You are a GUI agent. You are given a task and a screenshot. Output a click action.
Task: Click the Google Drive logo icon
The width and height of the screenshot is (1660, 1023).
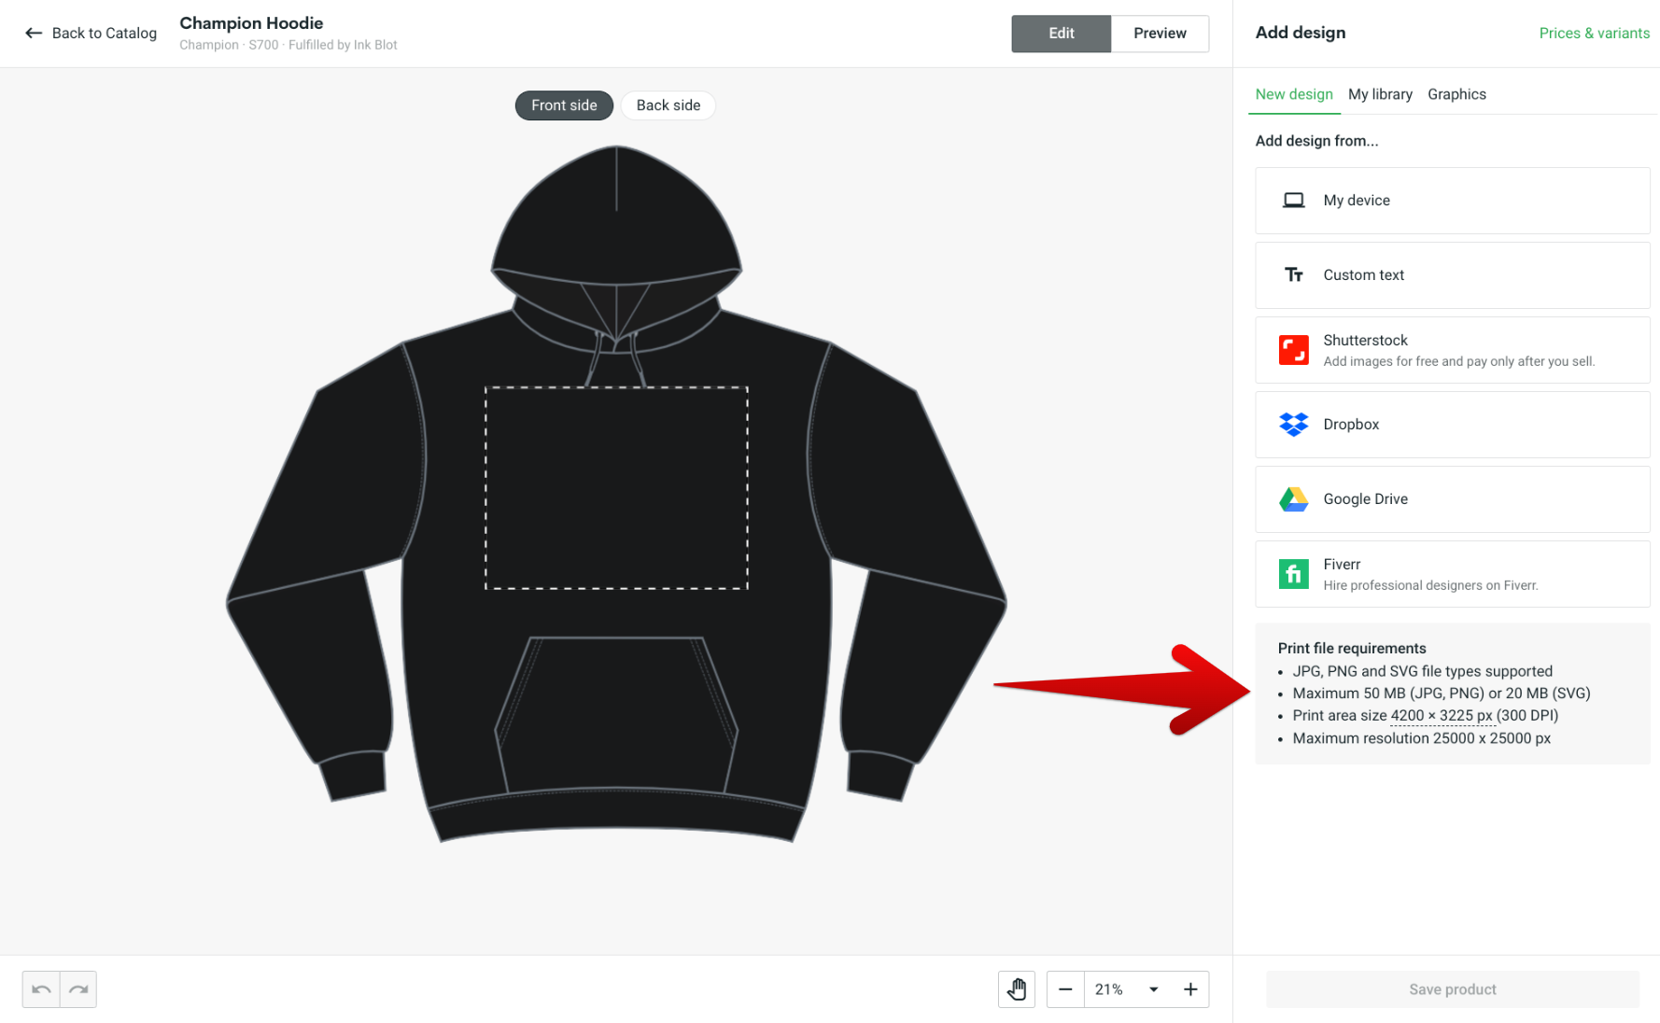coord(1293,499)
